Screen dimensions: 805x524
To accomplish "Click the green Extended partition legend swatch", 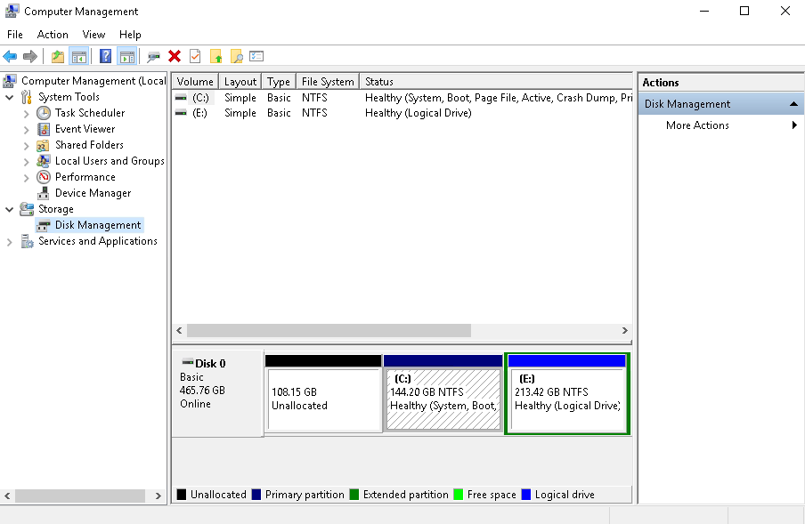I will [x=354, y=495].
